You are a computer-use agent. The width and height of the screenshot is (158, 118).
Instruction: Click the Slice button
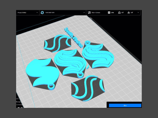pos(125,106)
